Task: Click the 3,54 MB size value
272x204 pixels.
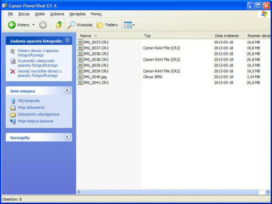Action: coord(254,77)
